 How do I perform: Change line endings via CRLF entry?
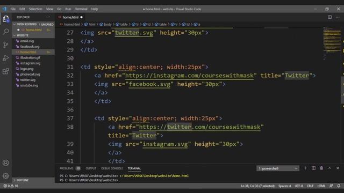310,186
